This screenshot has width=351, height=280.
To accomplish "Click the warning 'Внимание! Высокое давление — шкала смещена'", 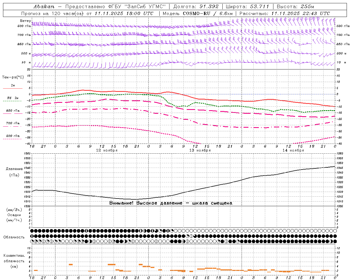I will click(171, 203).
